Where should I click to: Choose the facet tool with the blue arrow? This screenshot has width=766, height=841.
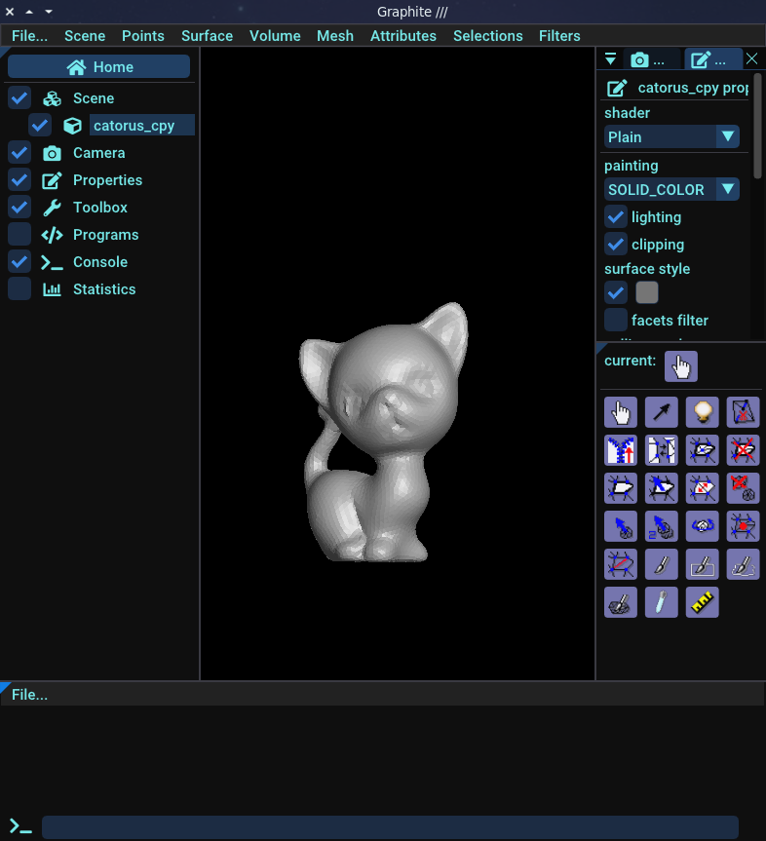tap(662, 488)
